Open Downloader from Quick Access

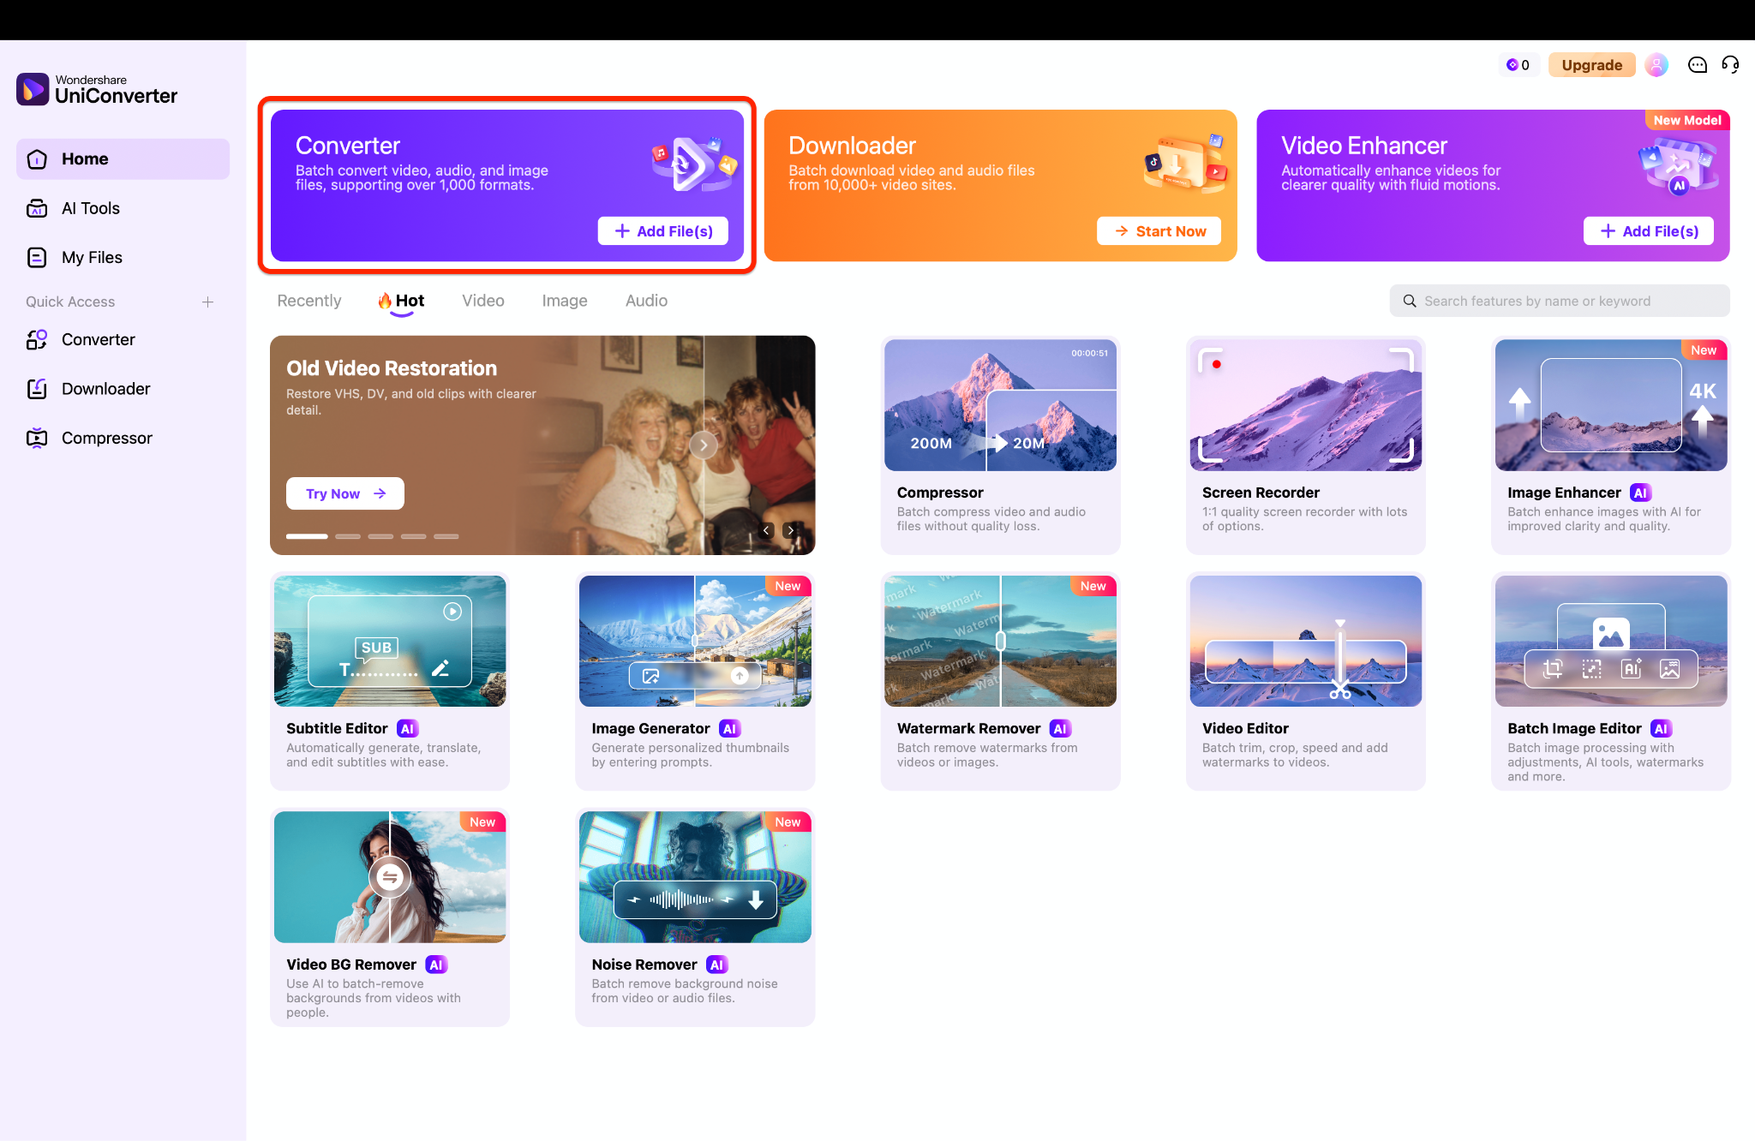[123, 389]
